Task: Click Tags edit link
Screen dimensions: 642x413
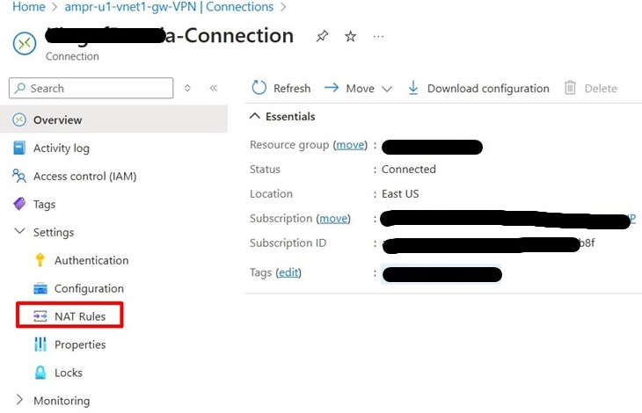Action: pyautogui.click(x=288, y=272)
